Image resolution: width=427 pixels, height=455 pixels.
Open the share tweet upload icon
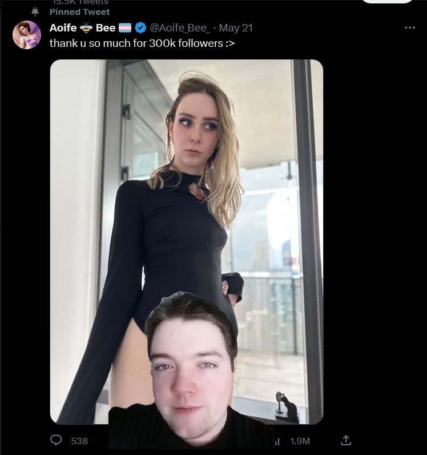pyautogui.click(x=346, y=440)
